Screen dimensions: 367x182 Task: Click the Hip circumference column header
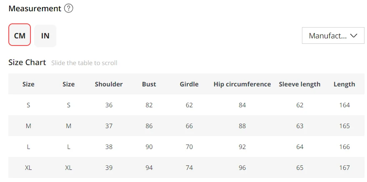click(242, 84)
